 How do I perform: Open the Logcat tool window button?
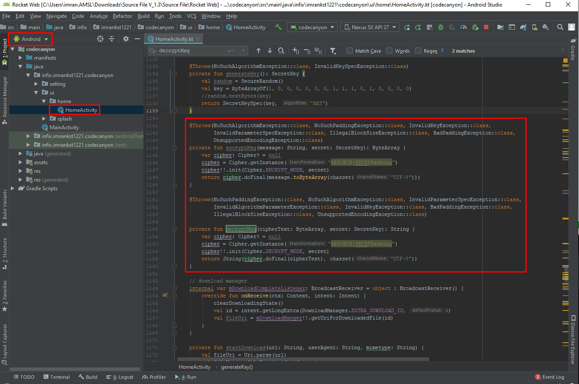coord(120,377)
